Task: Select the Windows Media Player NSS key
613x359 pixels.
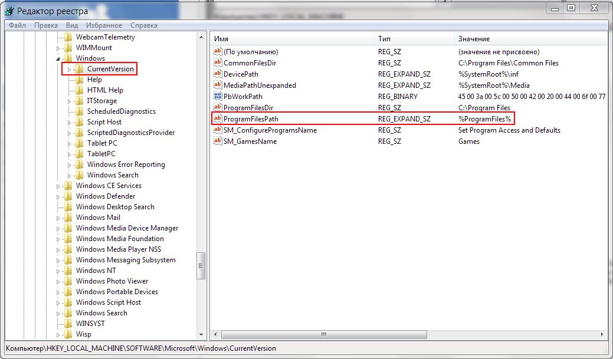Action: [x=119, y=249]
